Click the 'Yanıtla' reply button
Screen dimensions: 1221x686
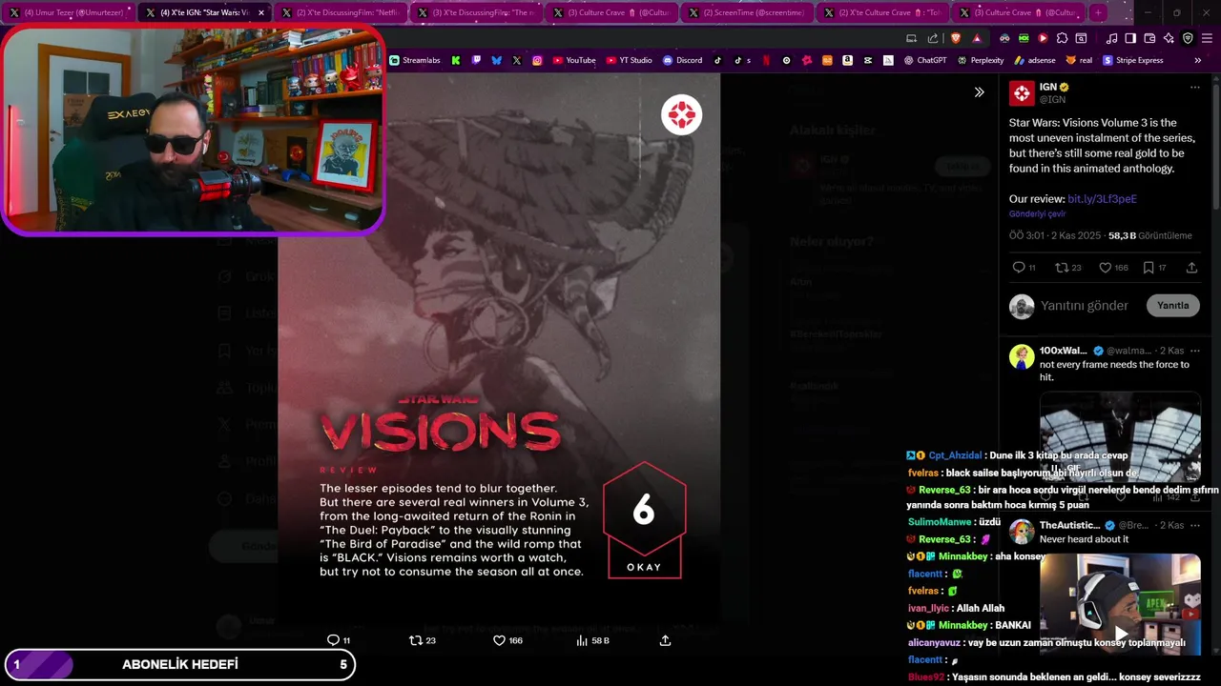[x=1172, y=306]
